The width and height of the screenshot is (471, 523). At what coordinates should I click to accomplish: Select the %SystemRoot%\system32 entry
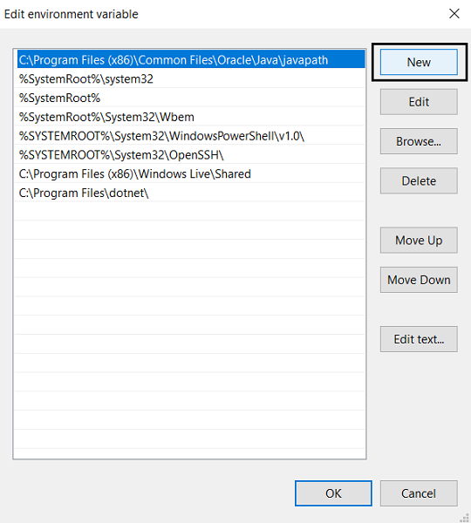click(191, 78)
